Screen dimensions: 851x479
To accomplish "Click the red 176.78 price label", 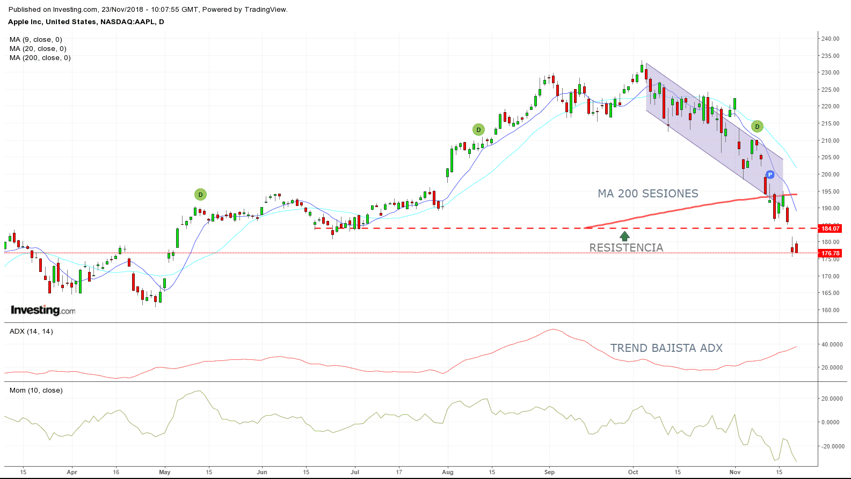I will 830,253.
